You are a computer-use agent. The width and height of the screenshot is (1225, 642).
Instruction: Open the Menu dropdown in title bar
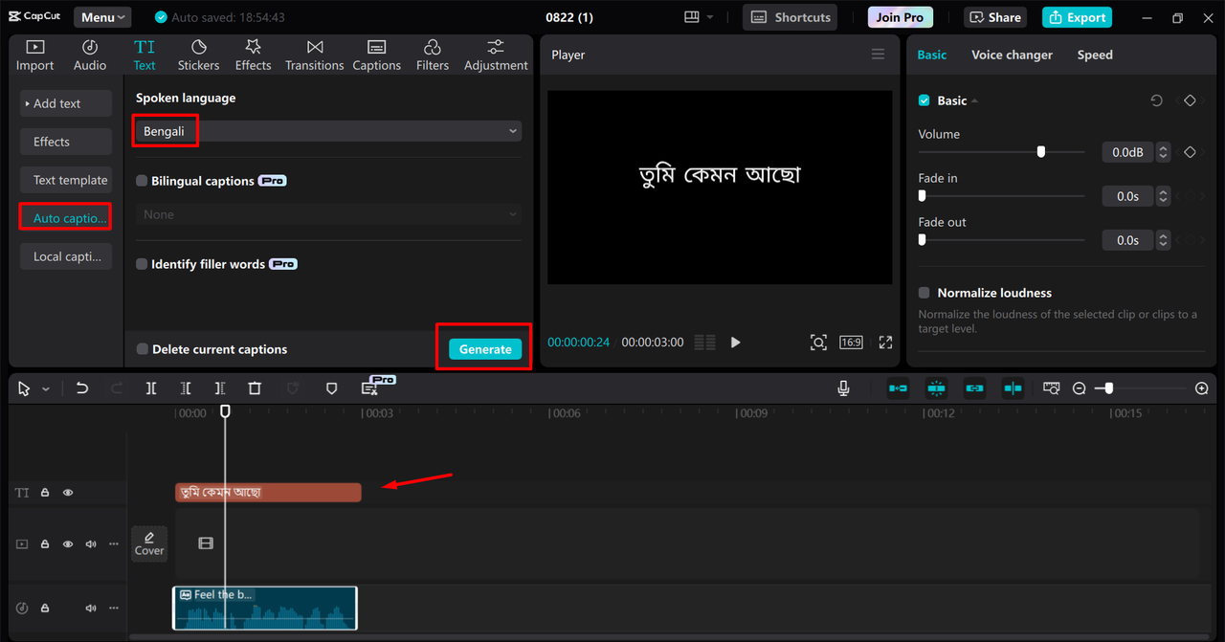102,17
